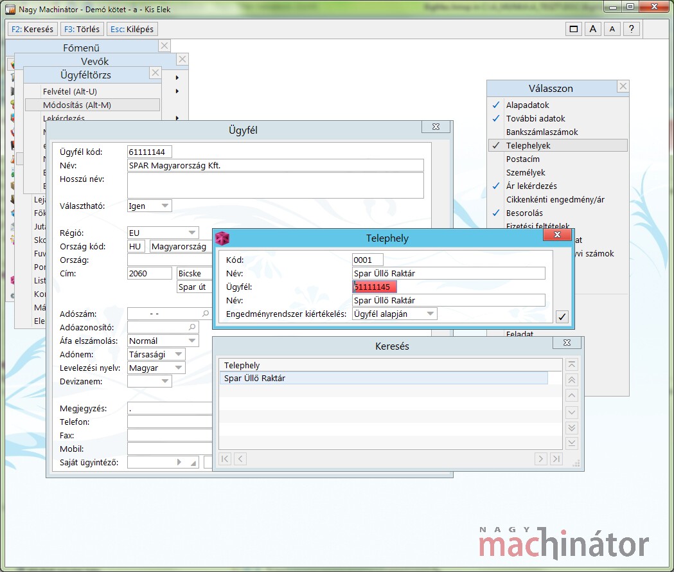Image resolution: width=674 pixels, height=572 pixels.
Task: Click the Ország kód field HU
Action: click(136, 246)
